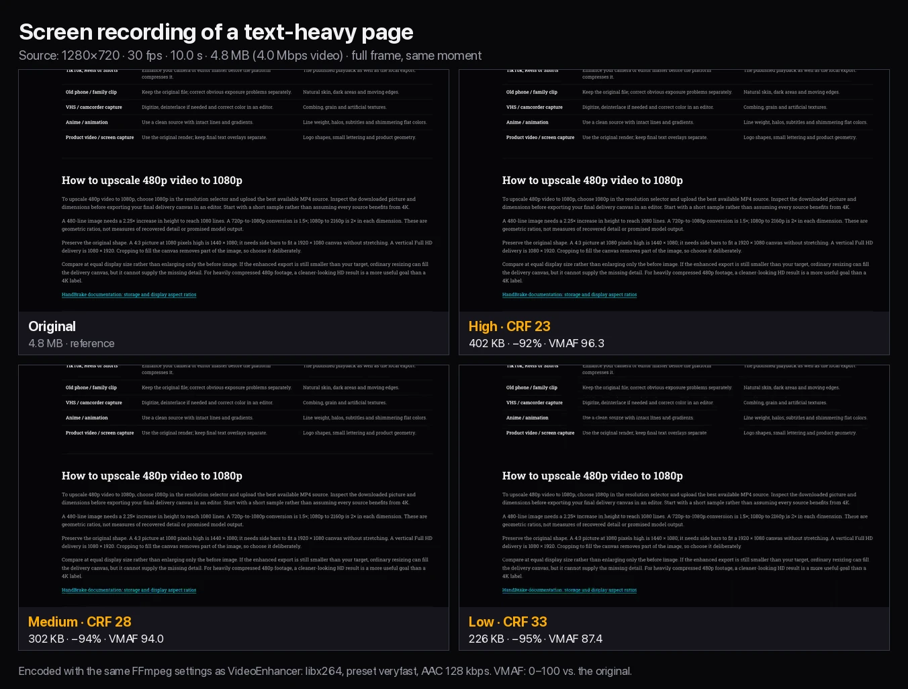Click 'Line weight, halos, subtitles' cell in Low panel
908x689 pixels.
pyautogui.click(x=805, y=418)
